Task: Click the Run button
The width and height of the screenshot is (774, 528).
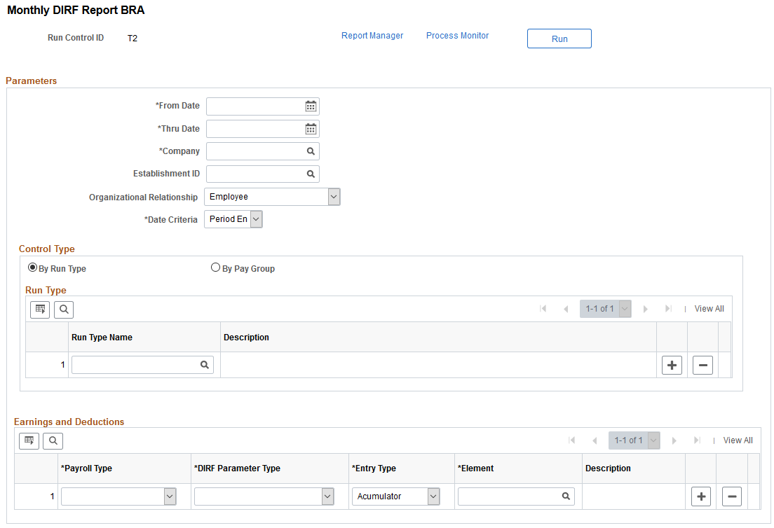Action: (x=559, y=39)
